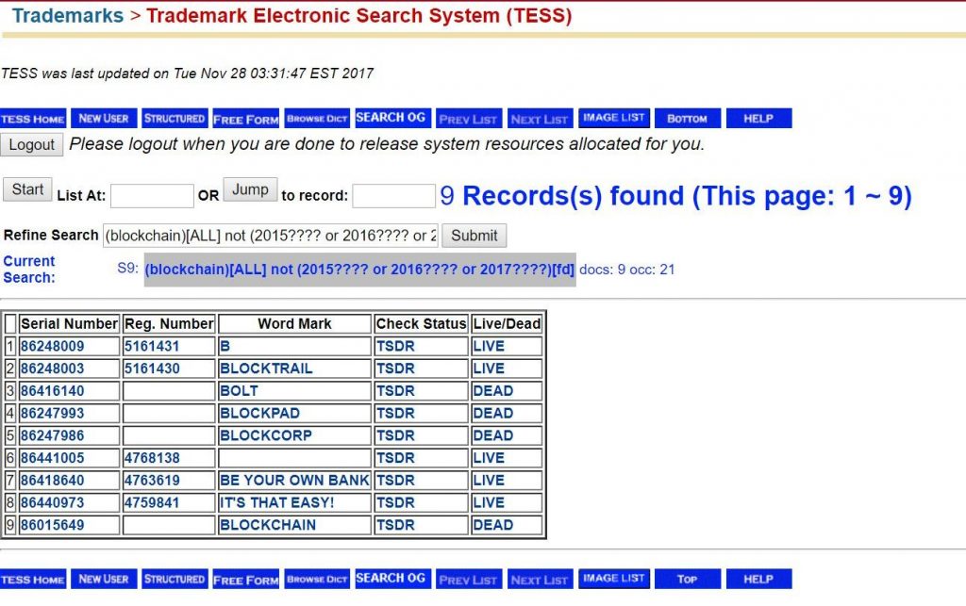Open serial number 86248009
Screen dimensions: 966x606
click(x=53, y=347)
